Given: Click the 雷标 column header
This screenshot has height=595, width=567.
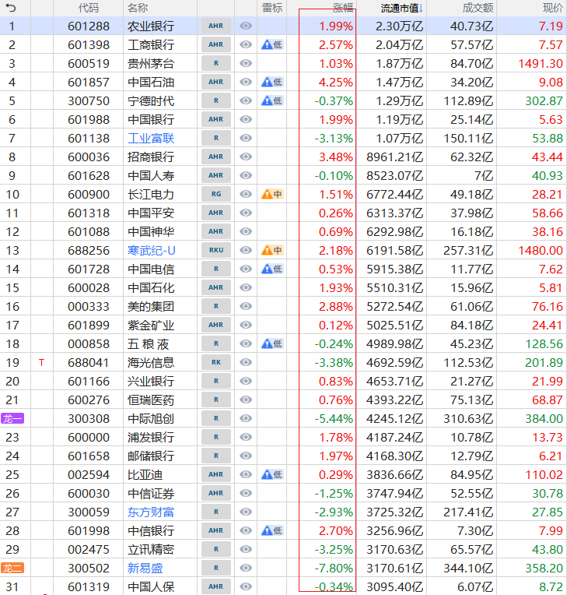Looking at the screenshot, I should pos(272,8).
